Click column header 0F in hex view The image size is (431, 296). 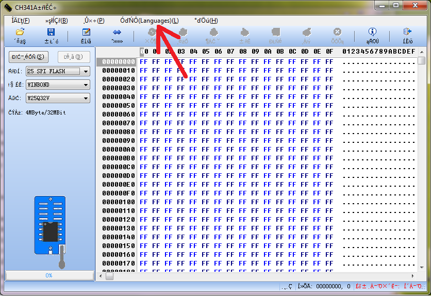tap(329, 52)
